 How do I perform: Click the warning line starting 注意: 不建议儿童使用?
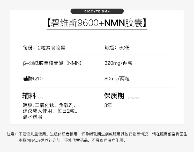[x=97, y=134]
